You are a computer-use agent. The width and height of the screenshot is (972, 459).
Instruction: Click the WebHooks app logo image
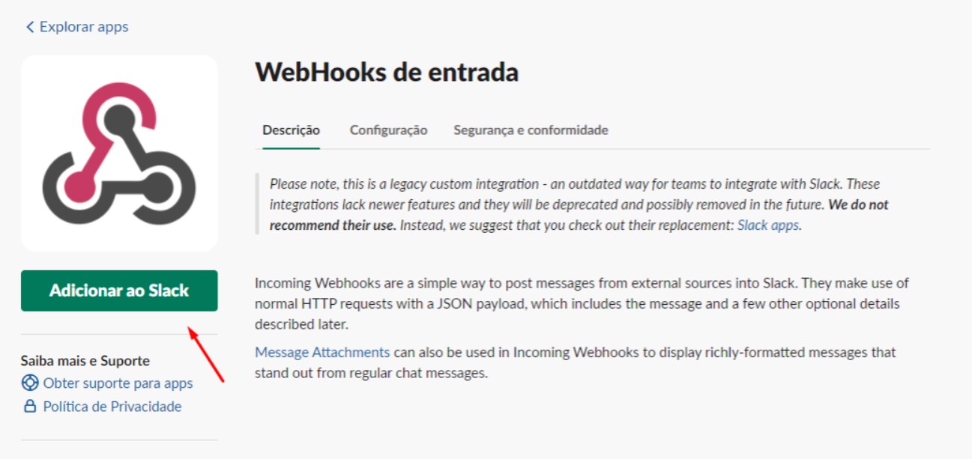coord(119,153)
